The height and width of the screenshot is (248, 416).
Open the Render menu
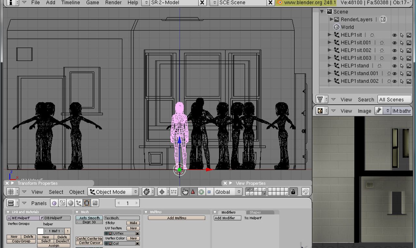pos(113,3)
